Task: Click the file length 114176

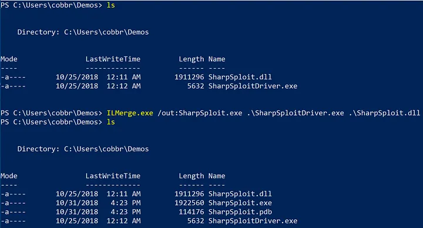Action: [x=192, y=212]
